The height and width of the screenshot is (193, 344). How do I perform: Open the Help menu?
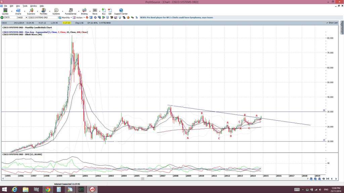(42, 6)
